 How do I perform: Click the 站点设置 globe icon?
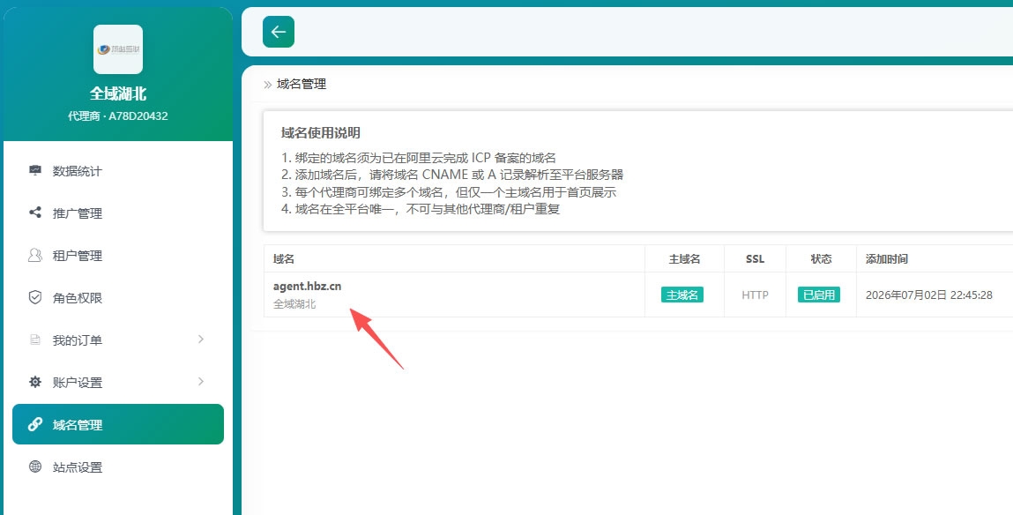tap(35, 466)
